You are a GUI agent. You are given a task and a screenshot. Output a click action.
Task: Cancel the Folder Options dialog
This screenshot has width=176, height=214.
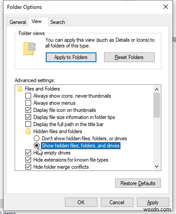[117, 202]
